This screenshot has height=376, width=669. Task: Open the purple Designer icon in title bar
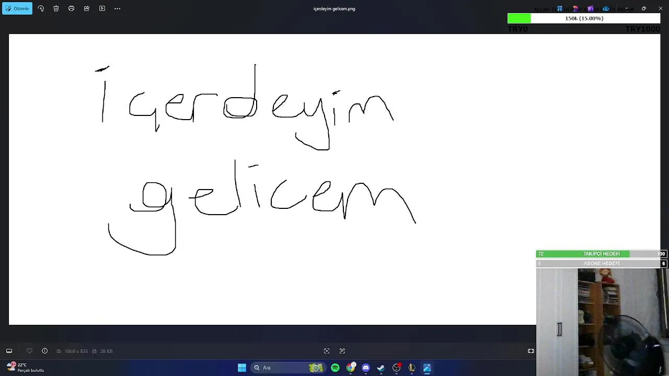(591, 9)
